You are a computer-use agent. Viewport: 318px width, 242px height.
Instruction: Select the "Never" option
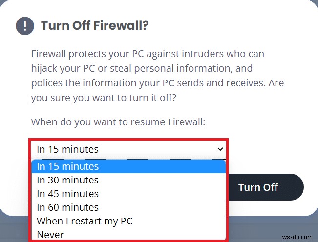pyautogui.click(x=50, y=235)
